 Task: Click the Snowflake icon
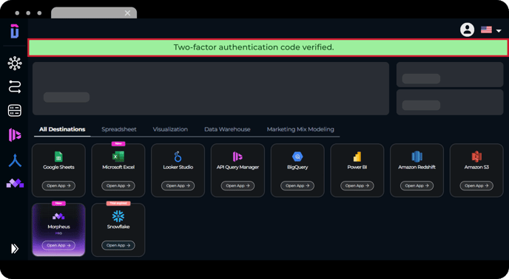tap(118, 216)
